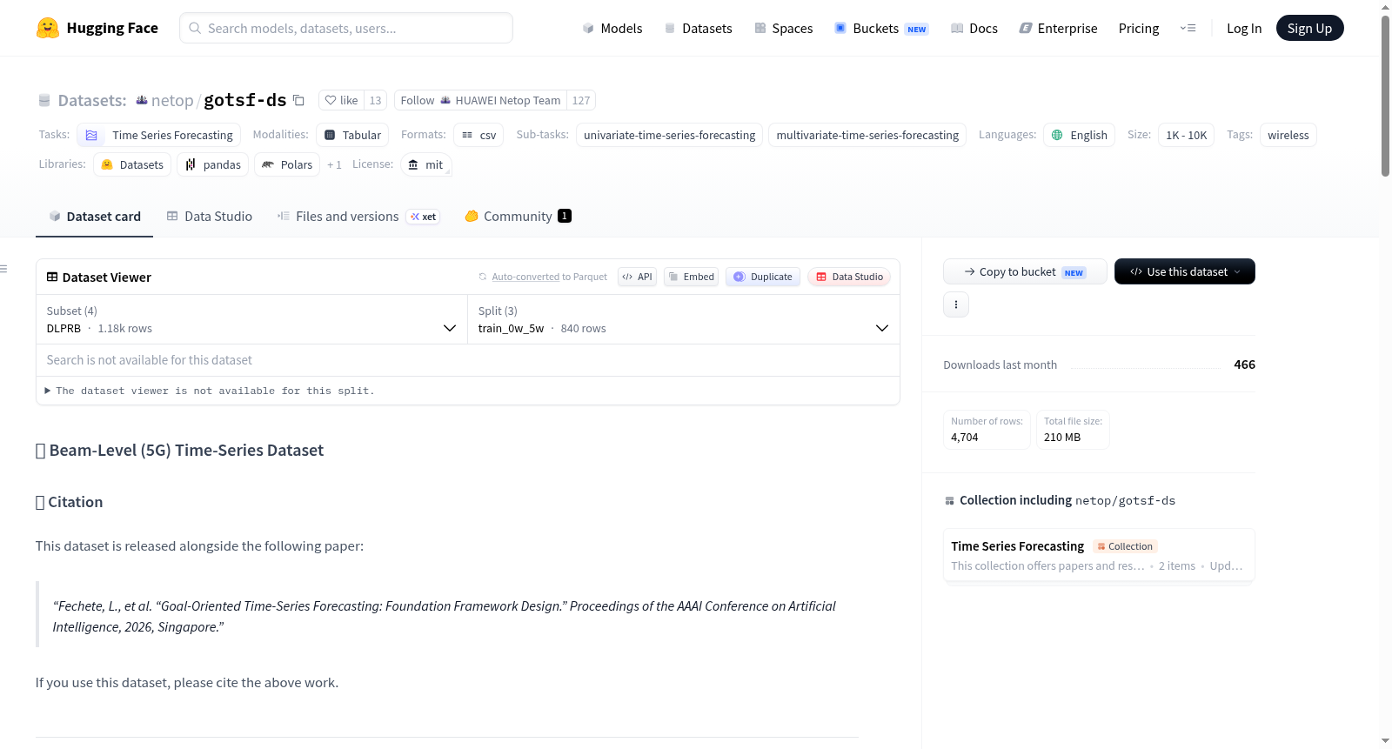Click the wireless tag
1392x749 pixels.
point(1288,135)
